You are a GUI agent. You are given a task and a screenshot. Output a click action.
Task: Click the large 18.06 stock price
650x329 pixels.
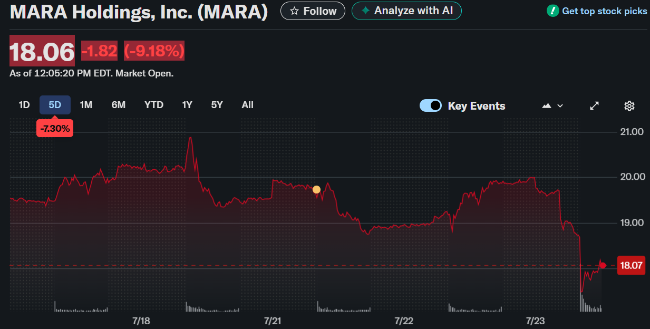[x=42, y=51]
